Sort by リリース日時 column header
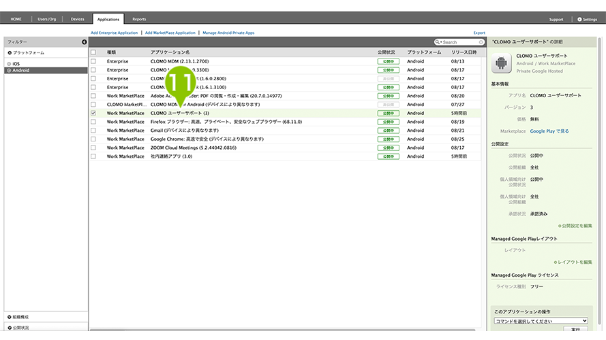606x340 pixels. [464, 52]
